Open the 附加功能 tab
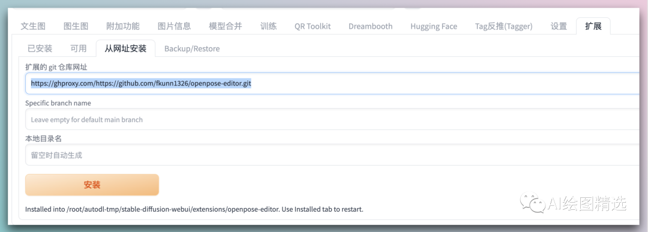This screenshot has height=232, width=648. click(x=123, y=26)
